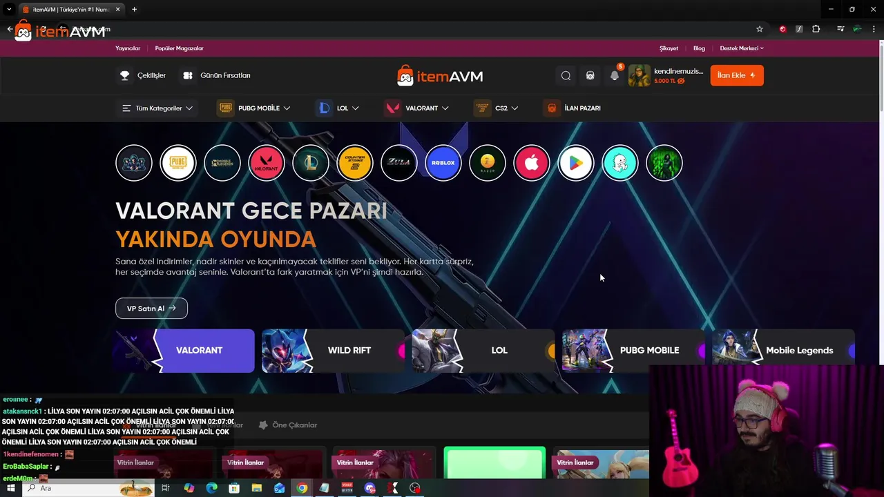Click the center itemAVM logo
The image size is (884, 497).
[x=440, y=76]
